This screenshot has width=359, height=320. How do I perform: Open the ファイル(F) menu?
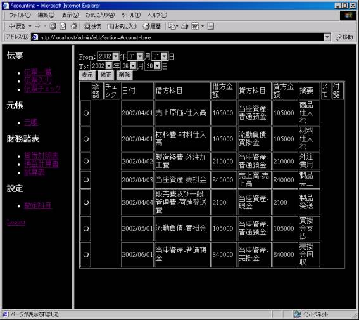pyautogui.click(x=20, y=15)
